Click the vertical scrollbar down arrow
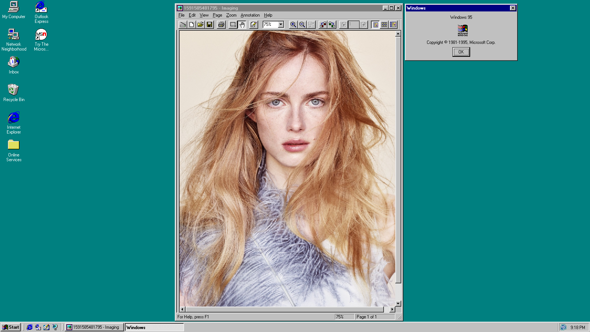The image size is (590, 332). pyautogui.click(x=398, y=304)
